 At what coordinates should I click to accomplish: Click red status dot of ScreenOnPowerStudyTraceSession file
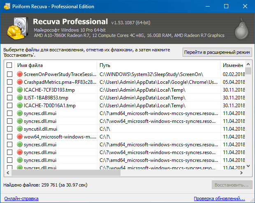click(20, 74)
